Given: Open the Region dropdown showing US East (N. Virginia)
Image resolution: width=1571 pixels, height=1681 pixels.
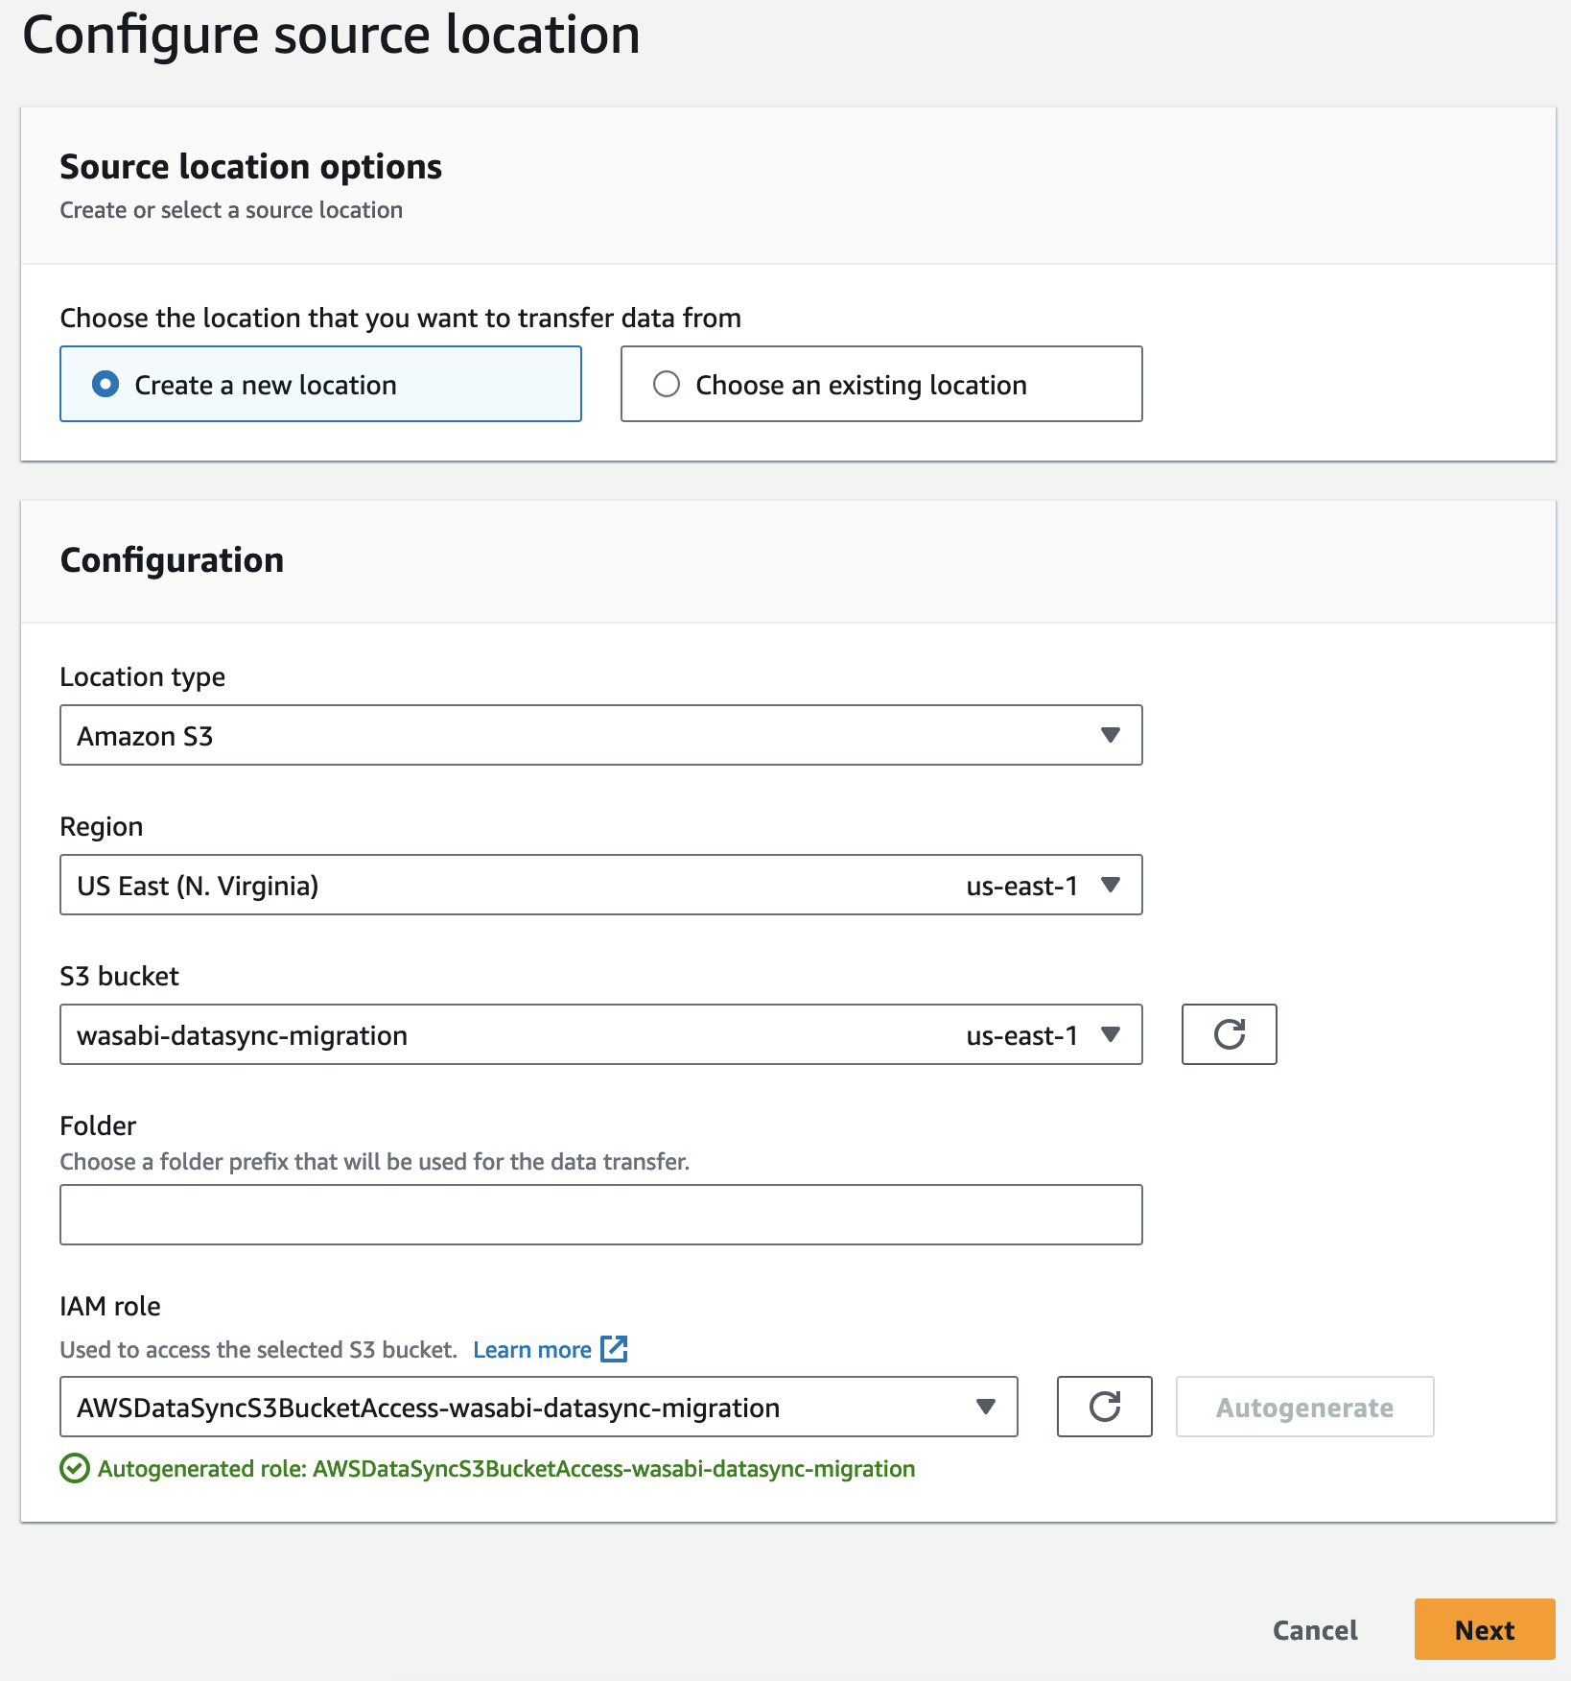Looking at the screenshot, I should [600, 885].
